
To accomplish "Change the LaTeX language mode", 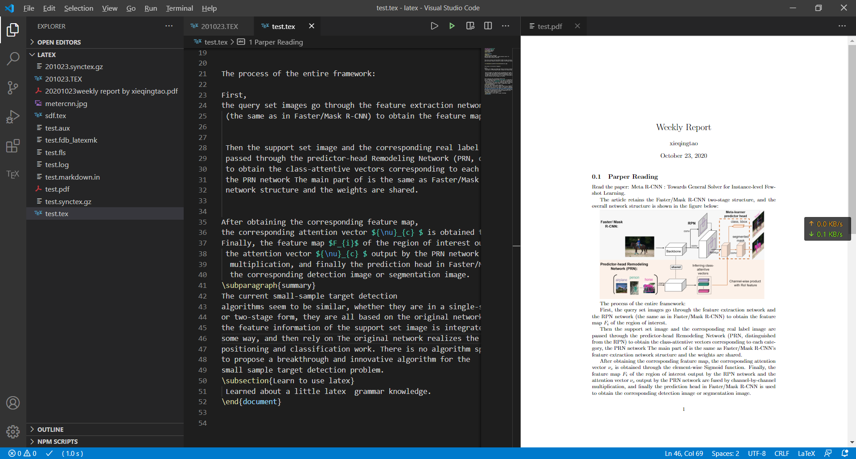I will [806, 453].
